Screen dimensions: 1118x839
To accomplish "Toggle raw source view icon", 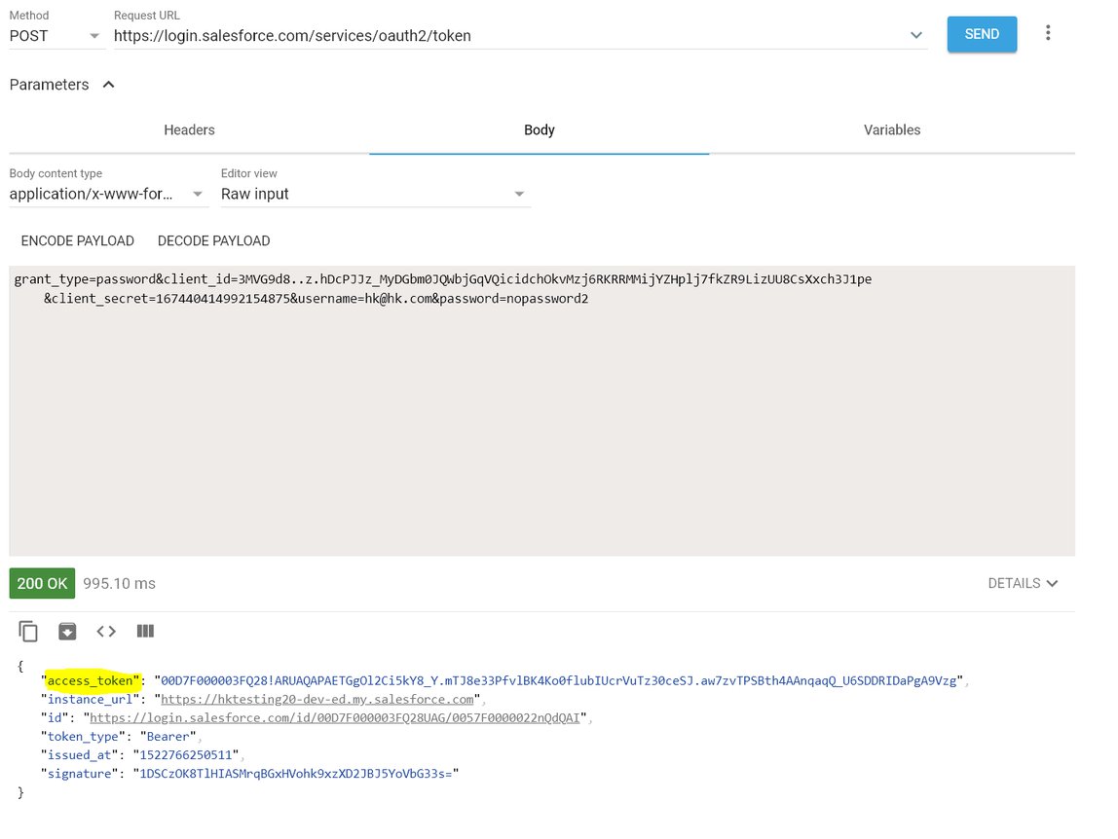I will click(x=106, y=632).
